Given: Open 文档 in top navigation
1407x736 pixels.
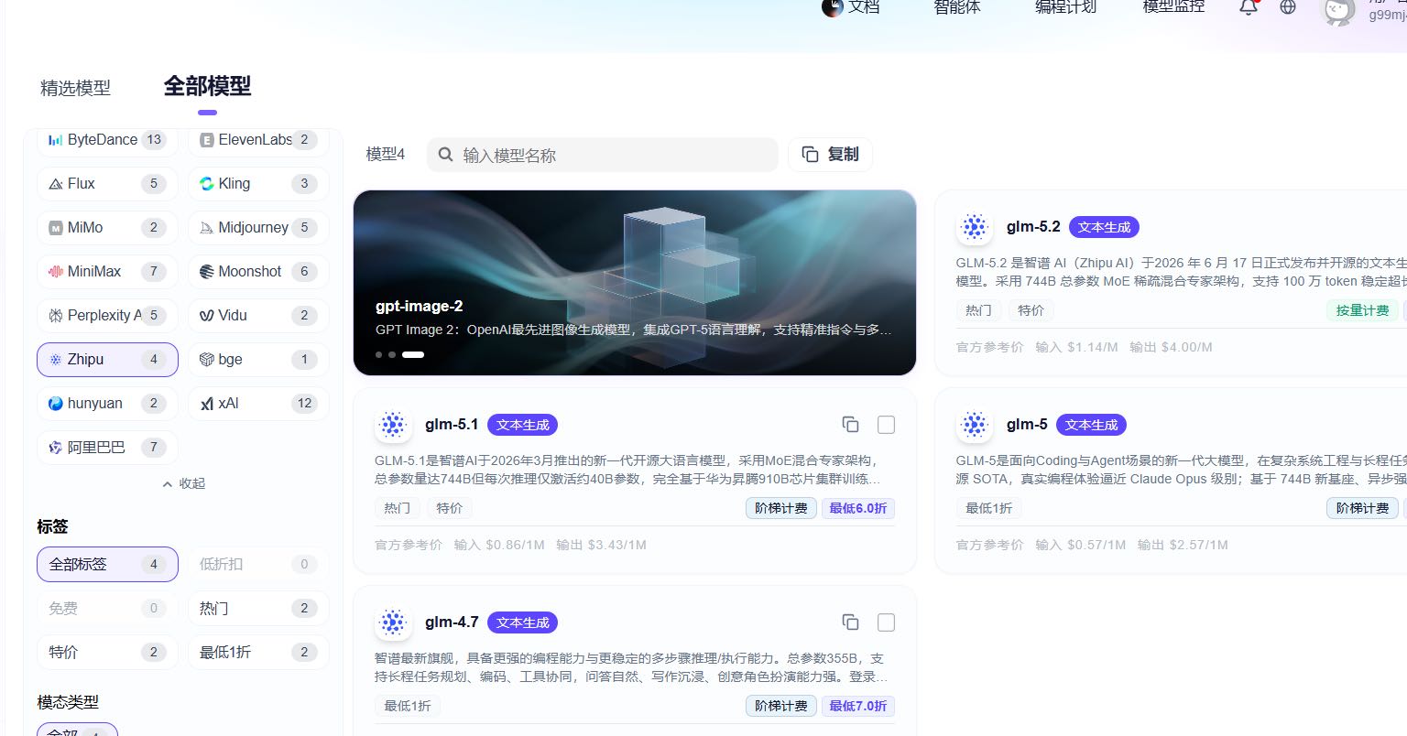Looking at the screenshot, I should pyautogui.click(x=864, y=7).
